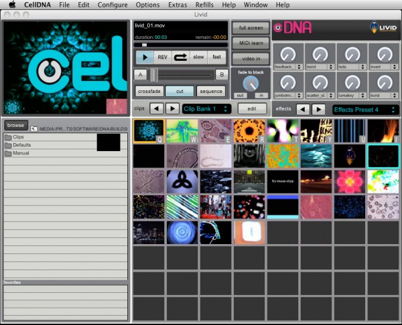Click fade to black out button
402x325 pixels.
coord(241,96)
